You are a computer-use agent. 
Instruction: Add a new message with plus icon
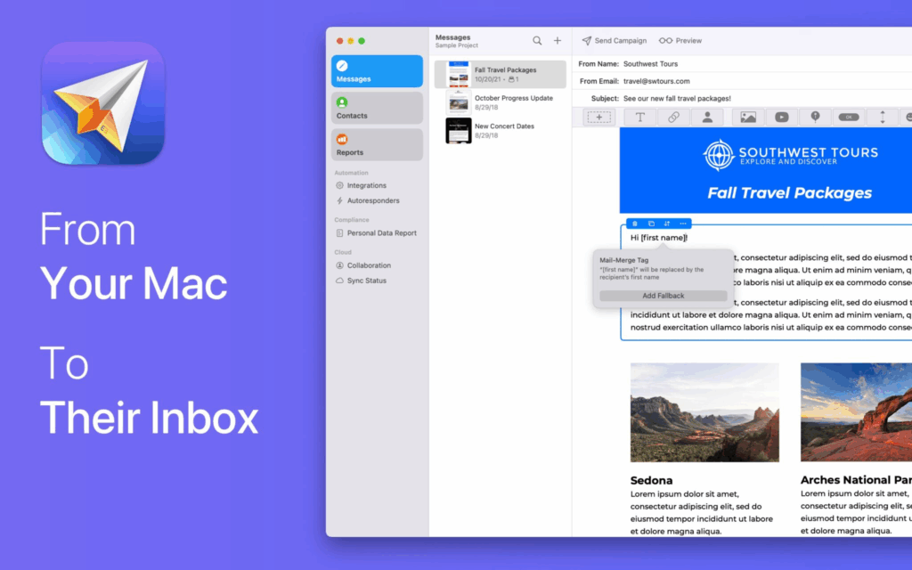(x=558, y=41)
